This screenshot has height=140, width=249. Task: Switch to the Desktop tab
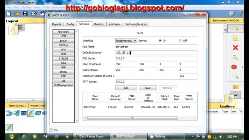coord(99,24)
